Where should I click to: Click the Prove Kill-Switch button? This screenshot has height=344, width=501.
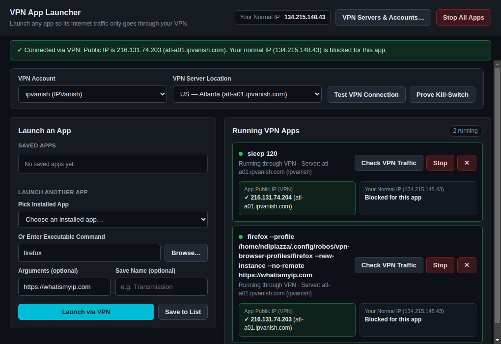(442, 95)
